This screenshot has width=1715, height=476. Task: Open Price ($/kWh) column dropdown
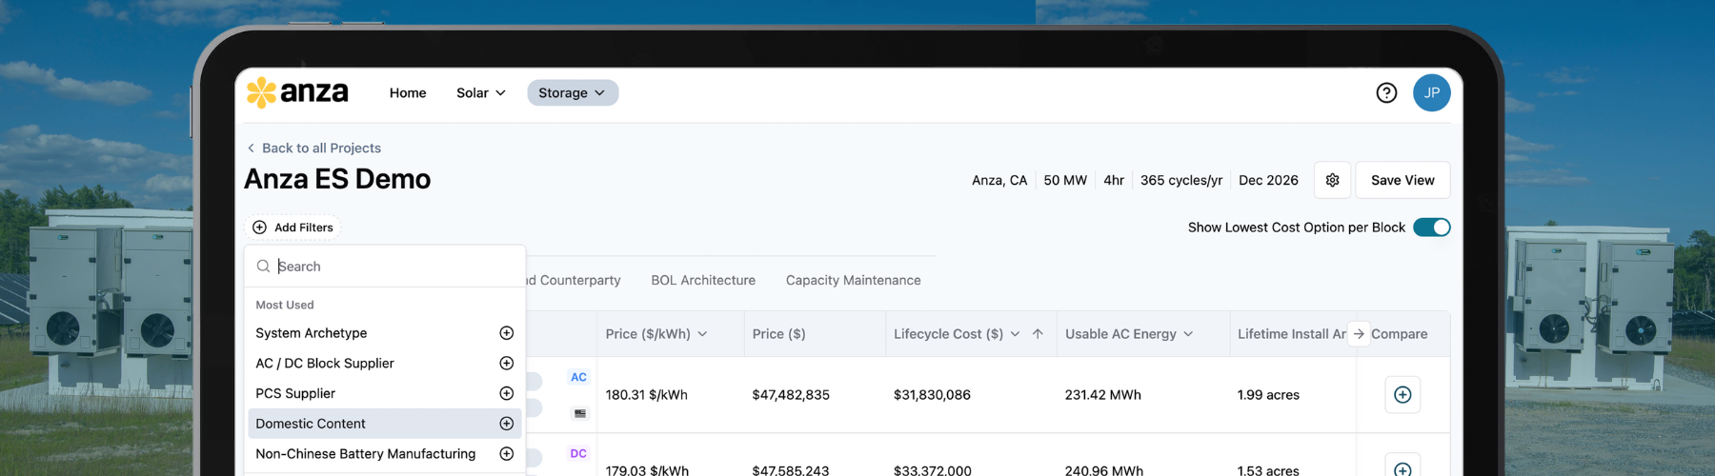702,334
